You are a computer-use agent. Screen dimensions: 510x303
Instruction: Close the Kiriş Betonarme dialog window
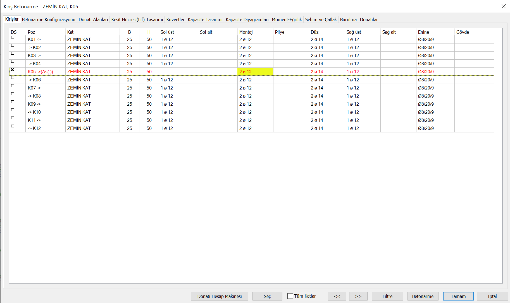(x=504, y=6)
